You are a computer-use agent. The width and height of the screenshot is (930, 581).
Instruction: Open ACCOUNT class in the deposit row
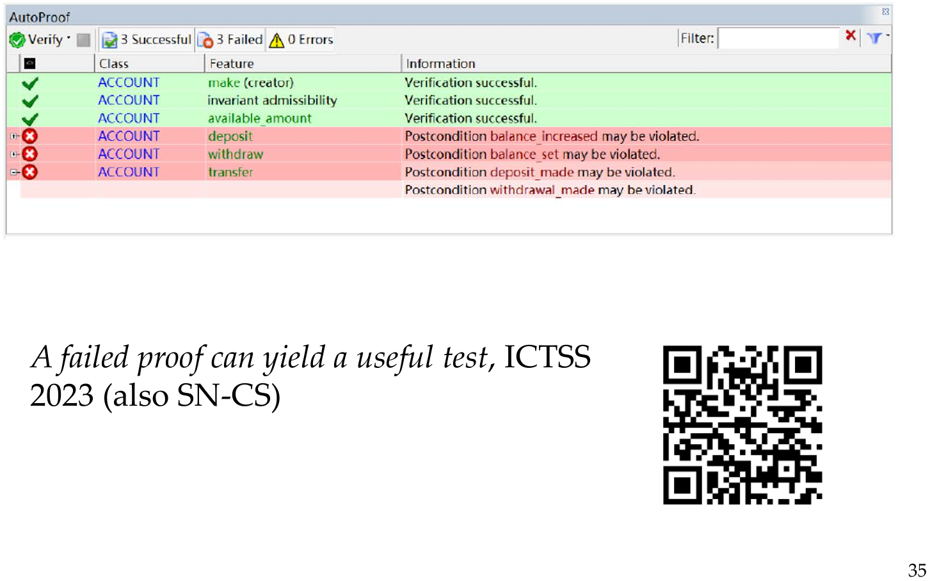point(129,136)
